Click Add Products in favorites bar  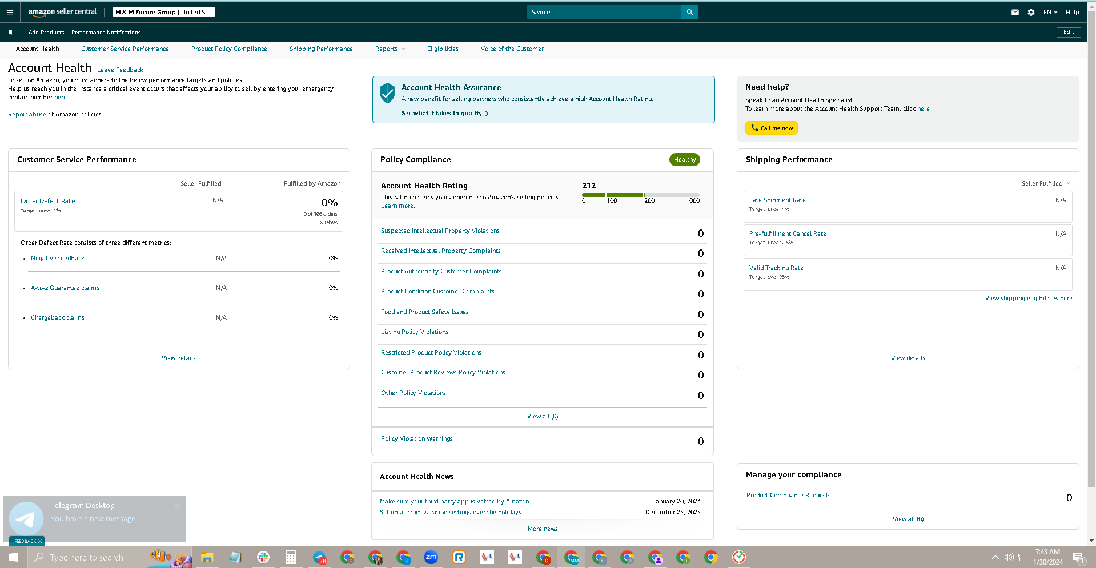click(x=46, y=33)
